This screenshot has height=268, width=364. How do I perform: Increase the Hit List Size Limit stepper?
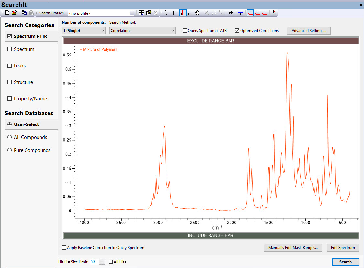pyautogui.click(x=102, y=260)
